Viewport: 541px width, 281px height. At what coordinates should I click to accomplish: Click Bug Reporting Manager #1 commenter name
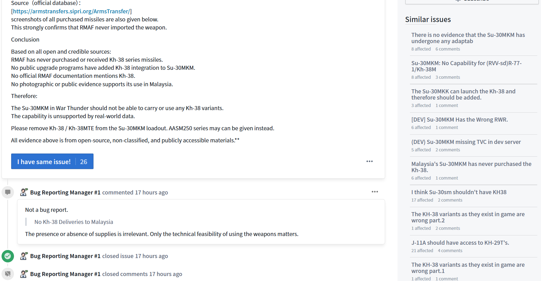tap(65, 193)
